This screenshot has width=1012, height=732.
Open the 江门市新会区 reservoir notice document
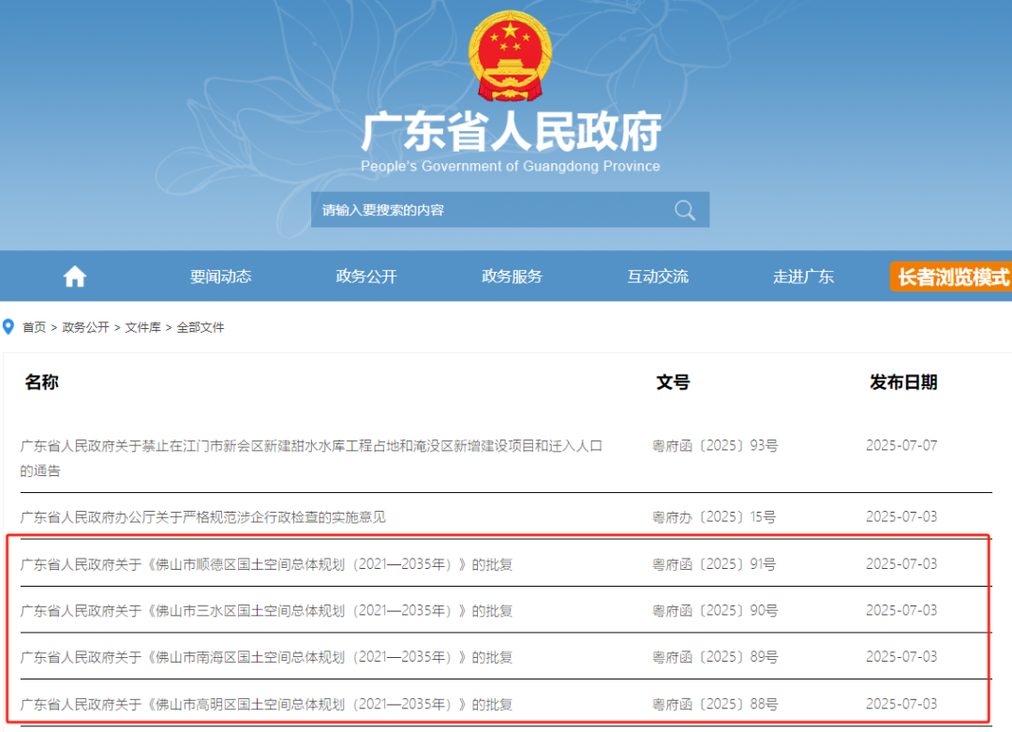(x=311, y=447)
